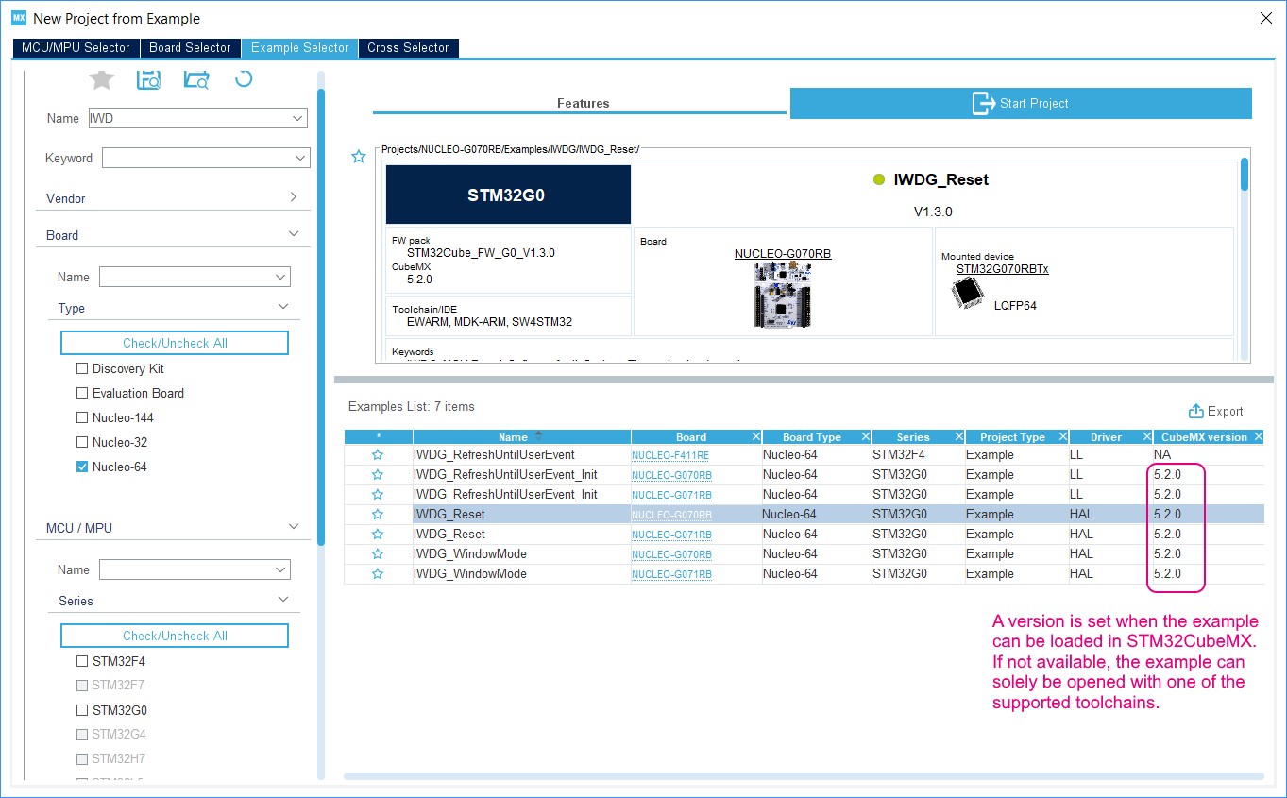Click the sort arrow on the Name column header
Viewport: 1287px width, 798px height.
(x=538, y=436)
